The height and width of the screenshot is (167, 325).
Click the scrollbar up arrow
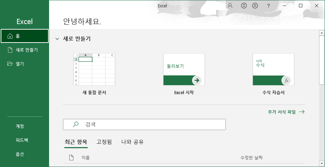[322, 33]
